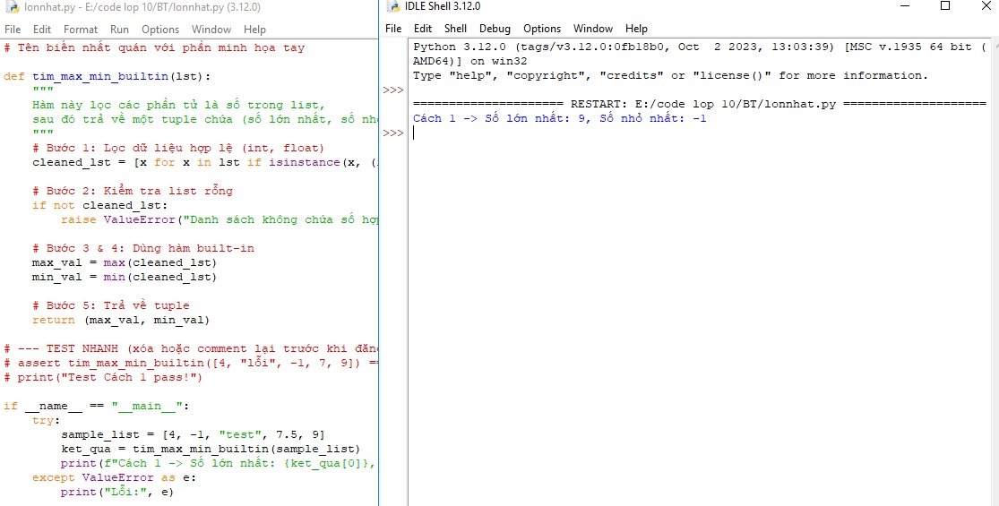This screenshot has width=999, height=506.
Task: Open Edit menu in lonnhat.py editor
Action: [x=42, y=30]
